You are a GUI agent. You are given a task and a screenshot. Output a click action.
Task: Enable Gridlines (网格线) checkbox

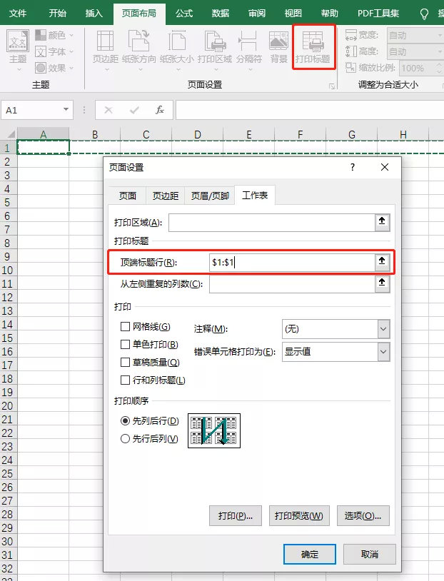(125, 326)
